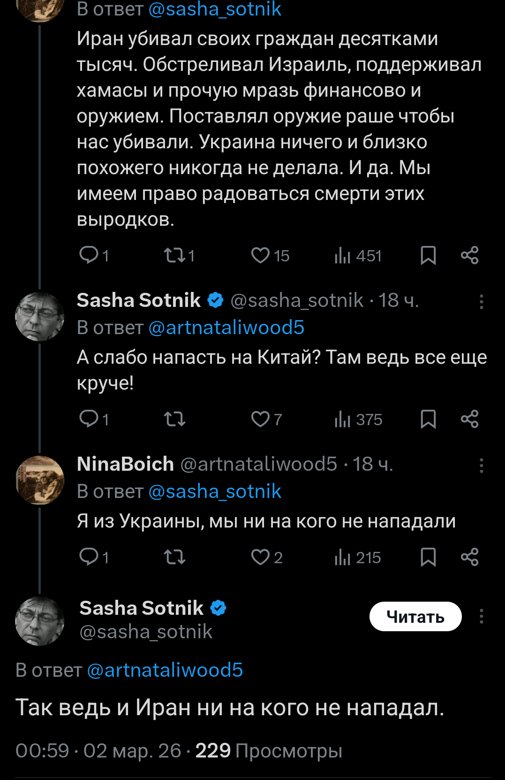Bookmark the top tweet with 451 views

428,256
